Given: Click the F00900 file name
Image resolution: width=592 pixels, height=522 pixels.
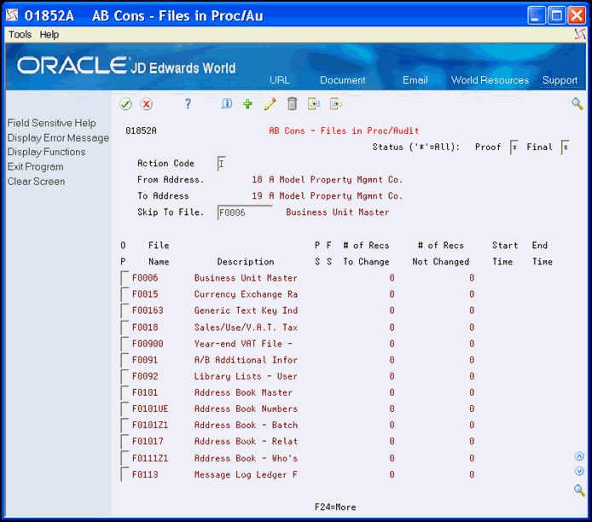Looking at the screenshot, I should pos(148,344).
